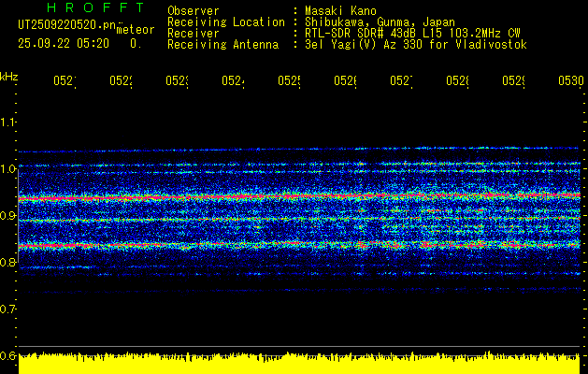
Task: Click the 0530 time axis marker
Action: pos(571,80)
